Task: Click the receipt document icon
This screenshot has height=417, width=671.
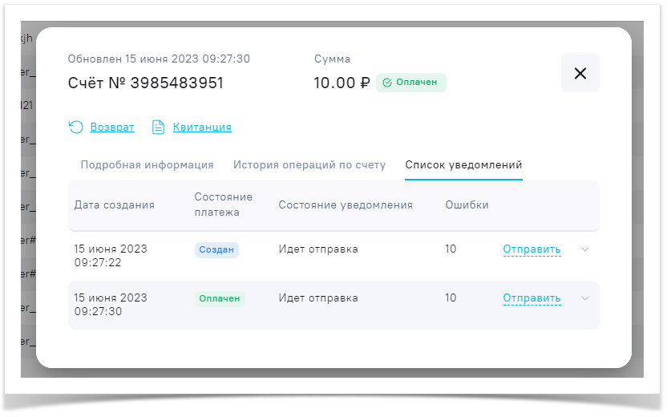Action: point(159,127)
